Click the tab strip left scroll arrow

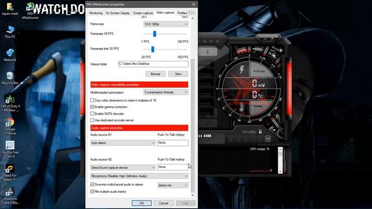[189, 12]
